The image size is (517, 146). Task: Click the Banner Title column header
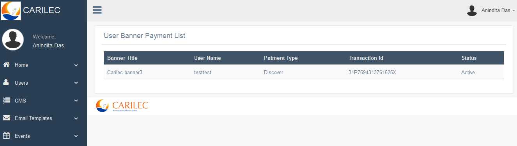point(122,58)
